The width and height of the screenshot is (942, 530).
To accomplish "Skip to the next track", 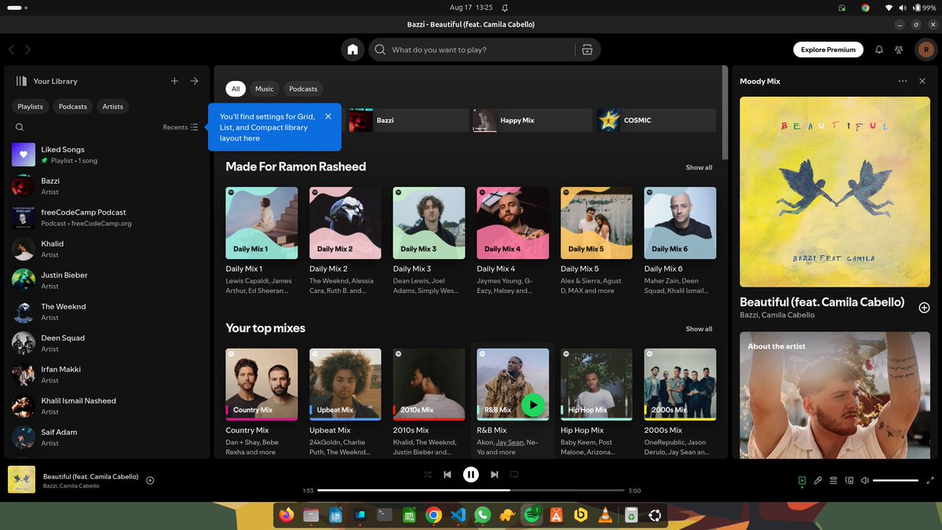I will click(494, 474).
